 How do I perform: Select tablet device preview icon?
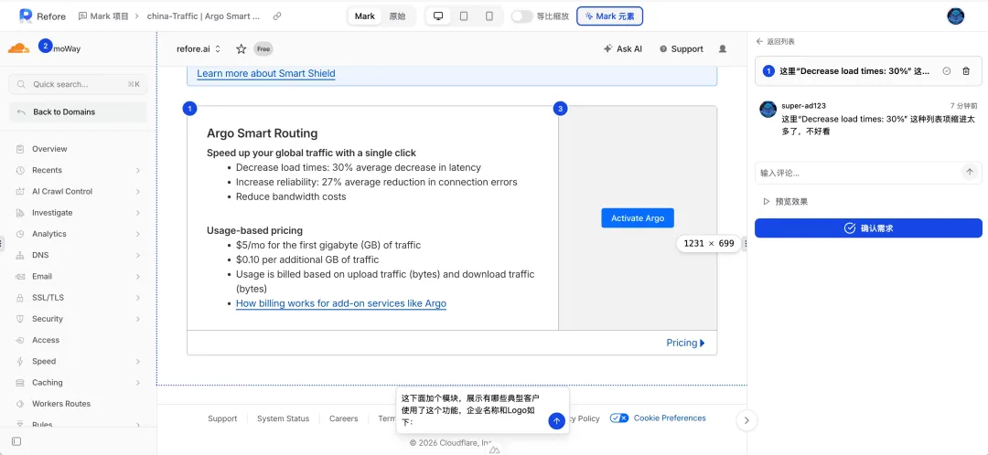pos(464,16)
